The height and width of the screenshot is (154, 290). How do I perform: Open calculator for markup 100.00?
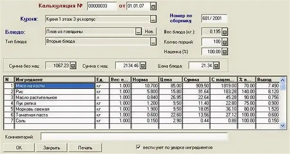[x=225, y=52]
